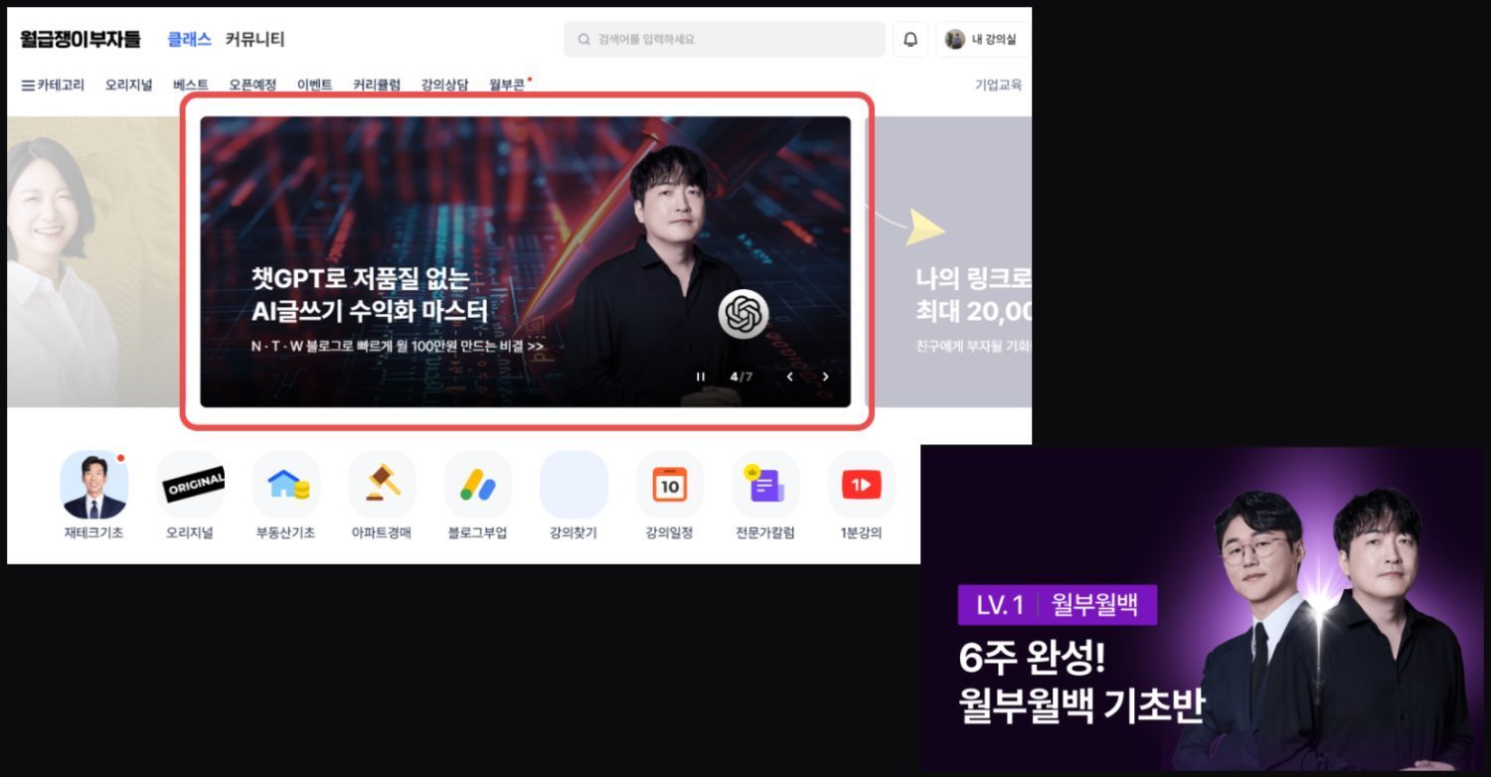Click the ChatGPT logo on banner
1491x777 pixels.
coord(744,315)
